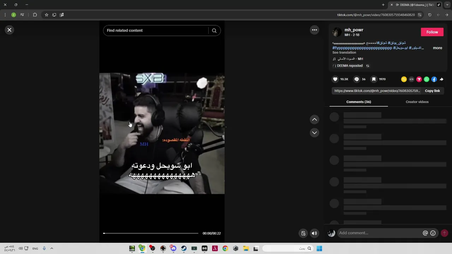Send to friends with red arrow icon
This screenshot has width=452, height=254.
419,79
